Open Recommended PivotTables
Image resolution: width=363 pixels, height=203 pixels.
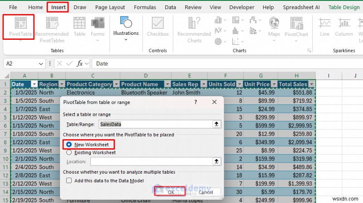coord(52,30)
